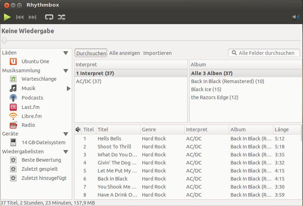This screenshot has height=206, width=303.
Task: Select album the Razors Edge (12)
Action: pos(245,97)
